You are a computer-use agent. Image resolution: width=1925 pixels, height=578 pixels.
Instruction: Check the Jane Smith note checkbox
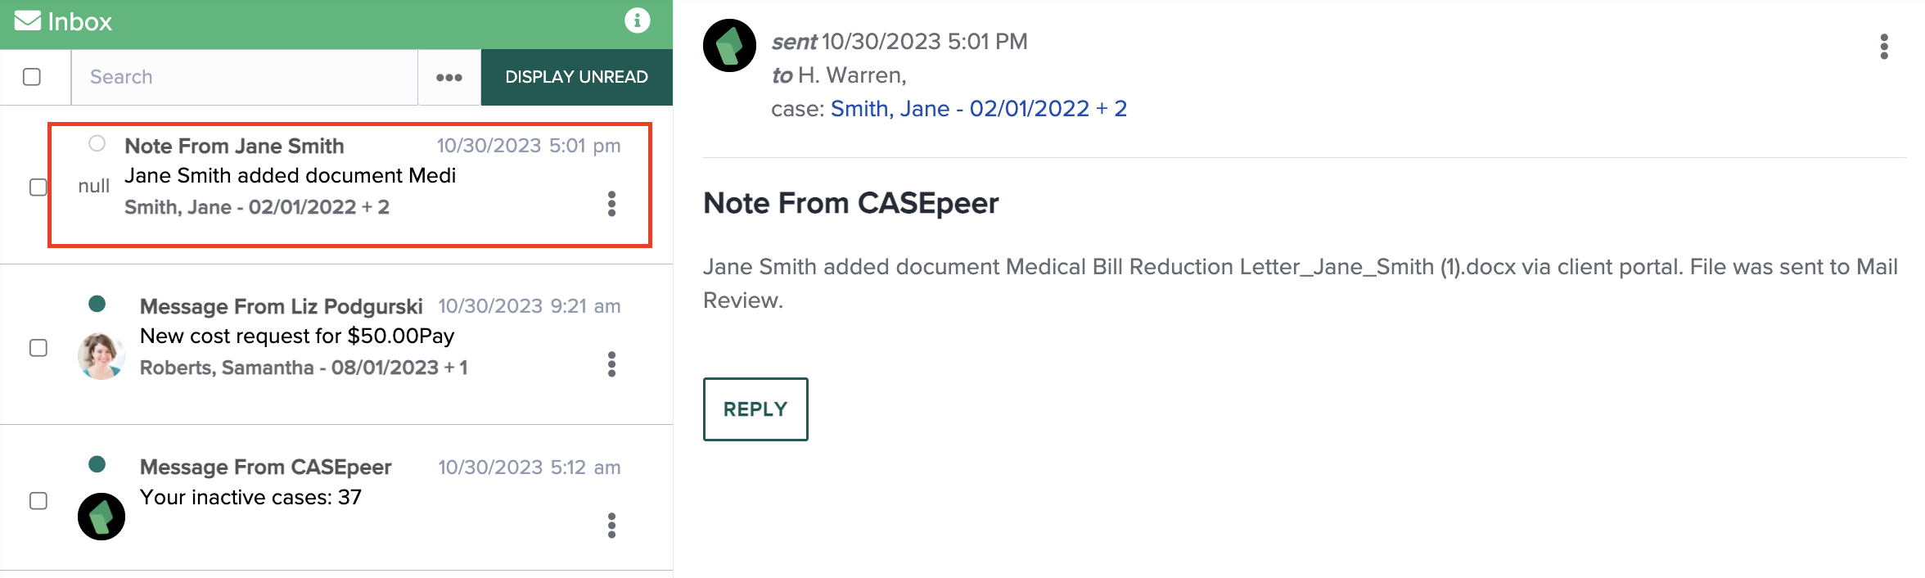(x=38, y=187)
